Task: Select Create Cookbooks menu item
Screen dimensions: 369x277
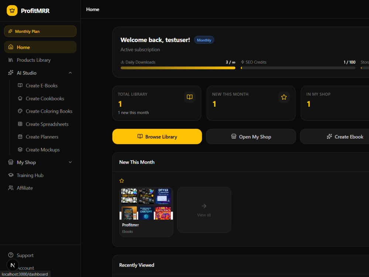Action: (x=45, y=99)
